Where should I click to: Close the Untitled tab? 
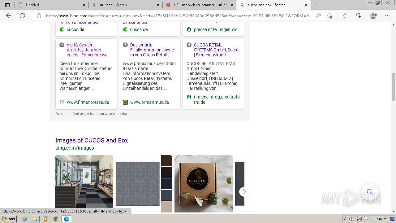click(x=84, y=5)
